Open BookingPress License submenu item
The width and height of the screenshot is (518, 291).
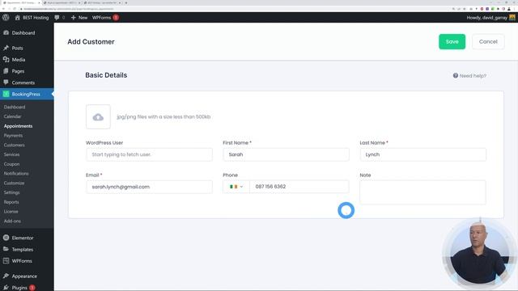coord(11,212)
